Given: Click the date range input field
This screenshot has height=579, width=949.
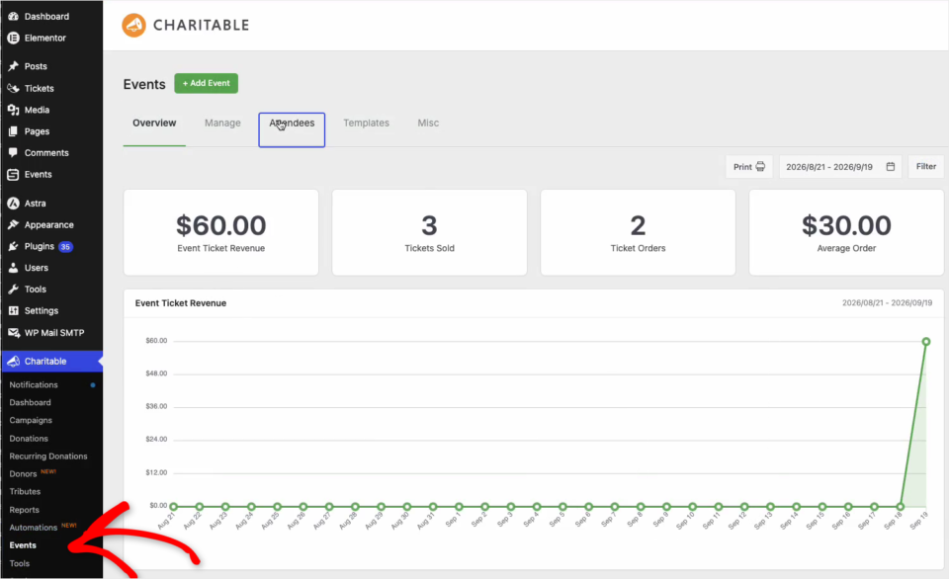Looking at the screenshot, I should [840, 167].
